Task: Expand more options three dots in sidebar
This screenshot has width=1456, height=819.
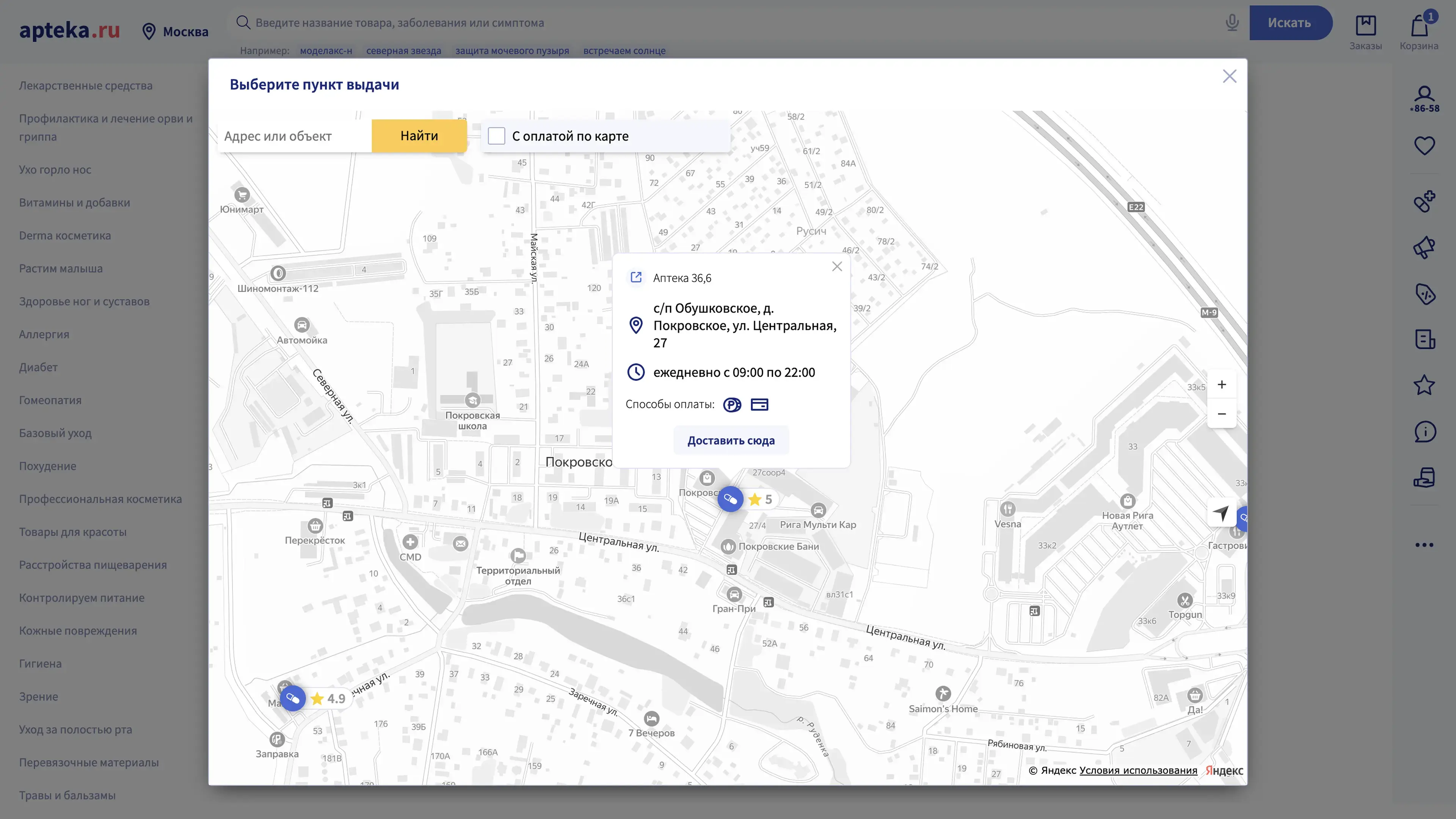Action: 1424,545
